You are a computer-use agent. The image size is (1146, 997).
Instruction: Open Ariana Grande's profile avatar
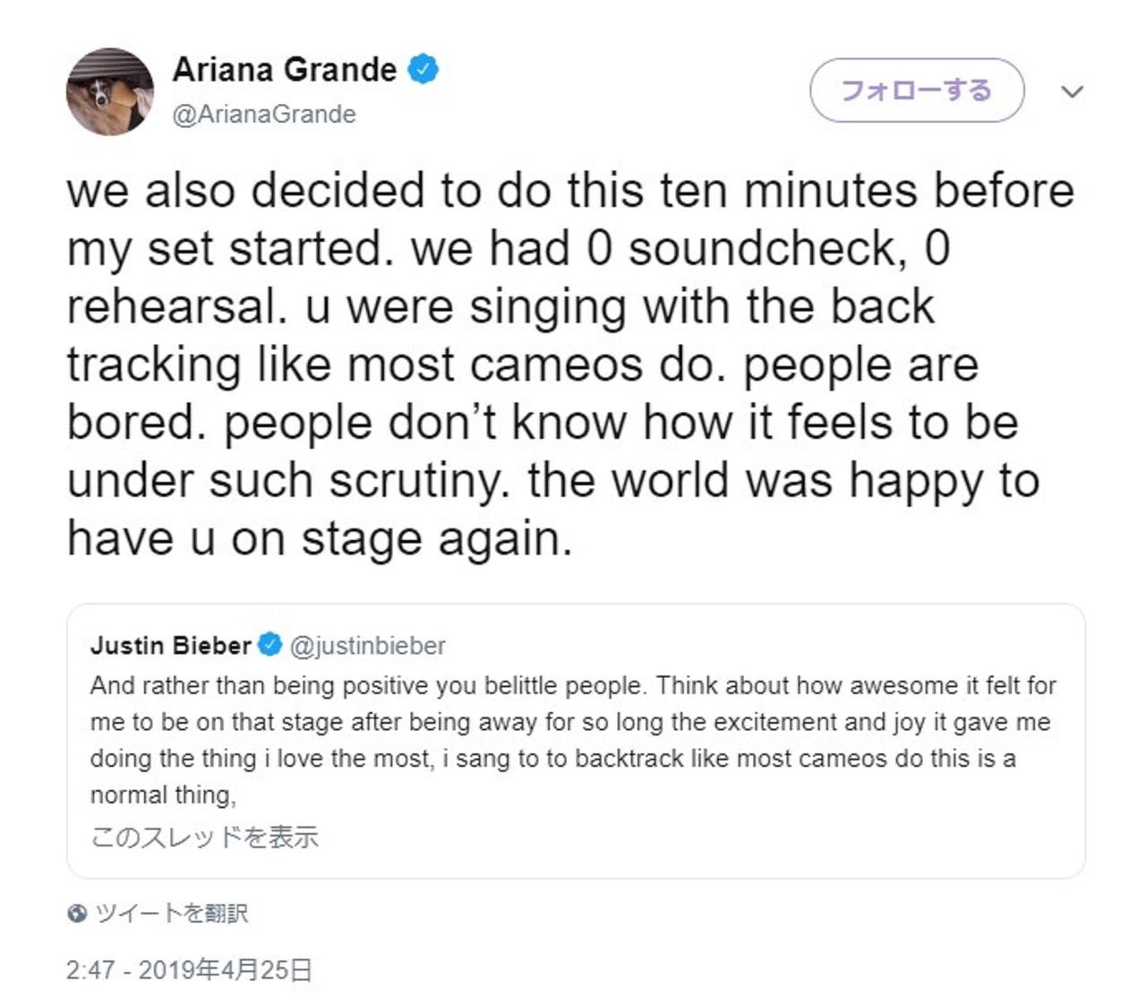click(109, 91)
